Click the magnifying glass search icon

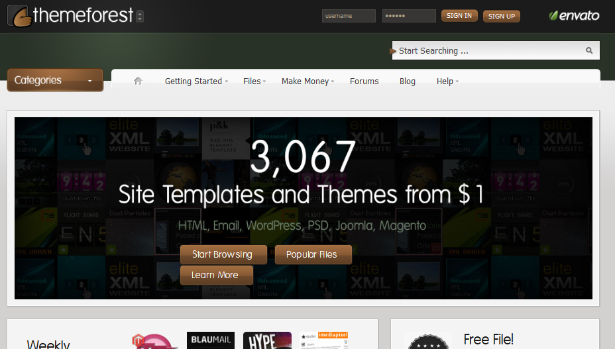click(x=589, y=50)
